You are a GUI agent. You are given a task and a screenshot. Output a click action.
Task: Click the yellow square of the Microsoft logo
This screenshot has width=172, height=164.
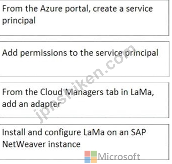[x=94, y=160]
